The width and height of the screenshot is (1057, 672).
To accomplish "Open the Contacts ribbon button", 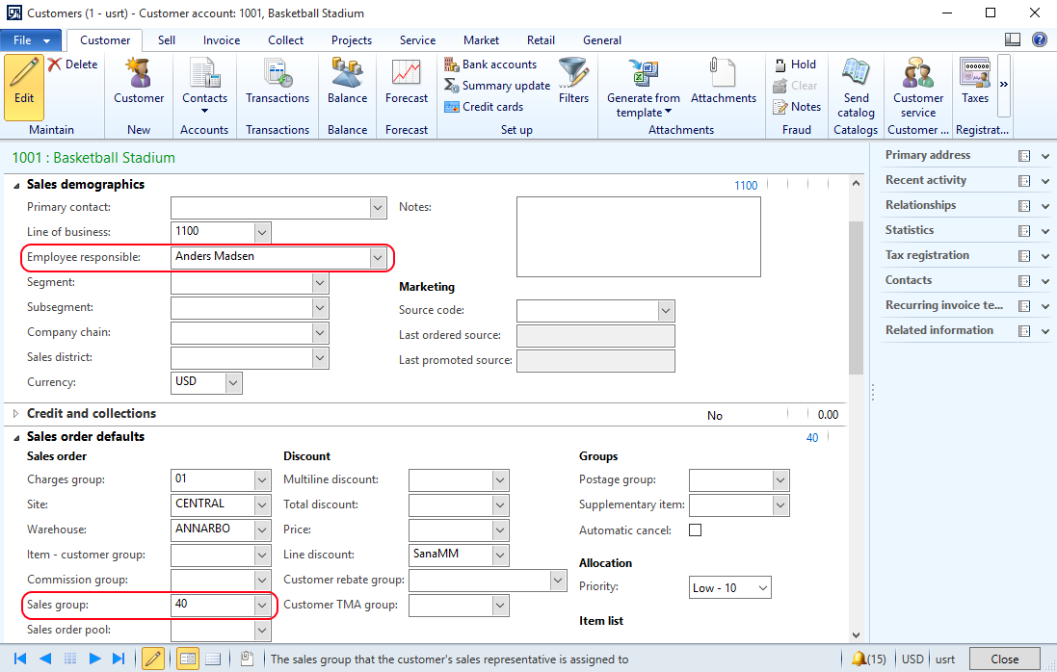I will [x=204, y=86].
